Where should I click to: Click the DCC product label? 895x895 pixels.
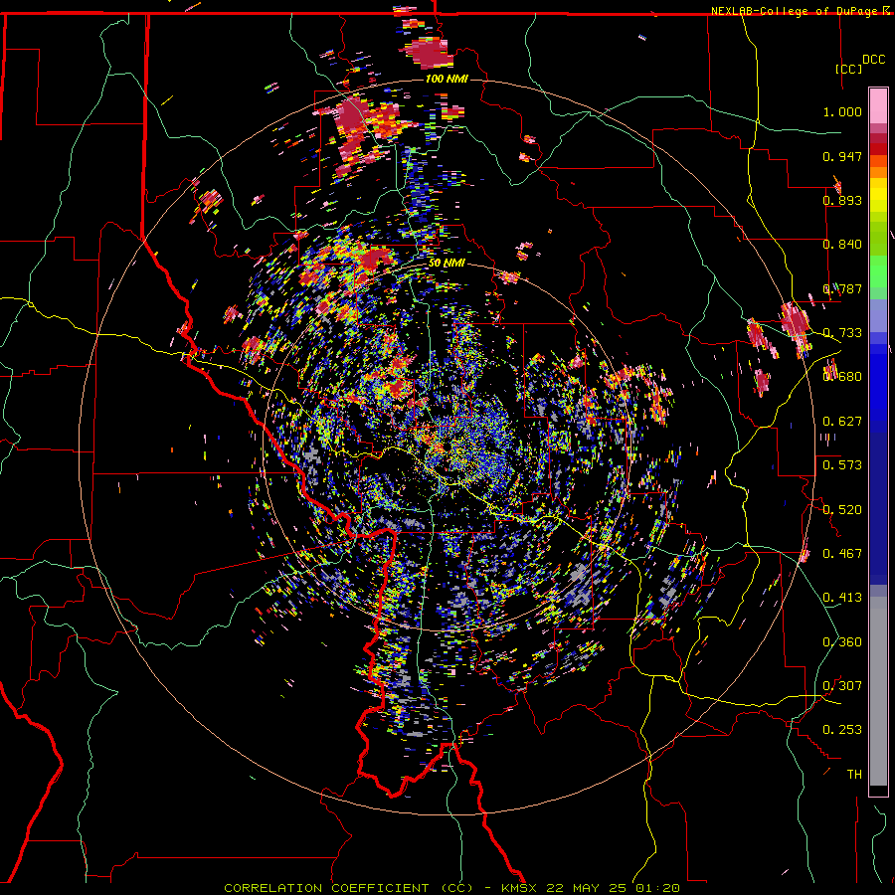click(x=873, y=60)
